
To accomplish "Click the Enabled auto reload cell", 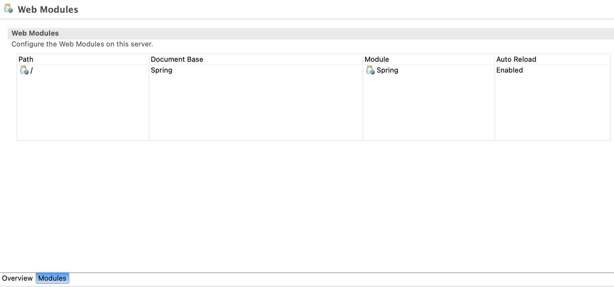I will click(553, 70).
